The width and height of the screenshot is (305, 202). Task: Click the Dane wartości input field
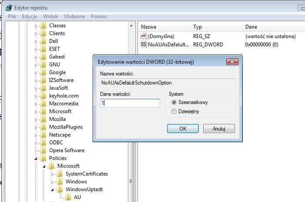130,103
